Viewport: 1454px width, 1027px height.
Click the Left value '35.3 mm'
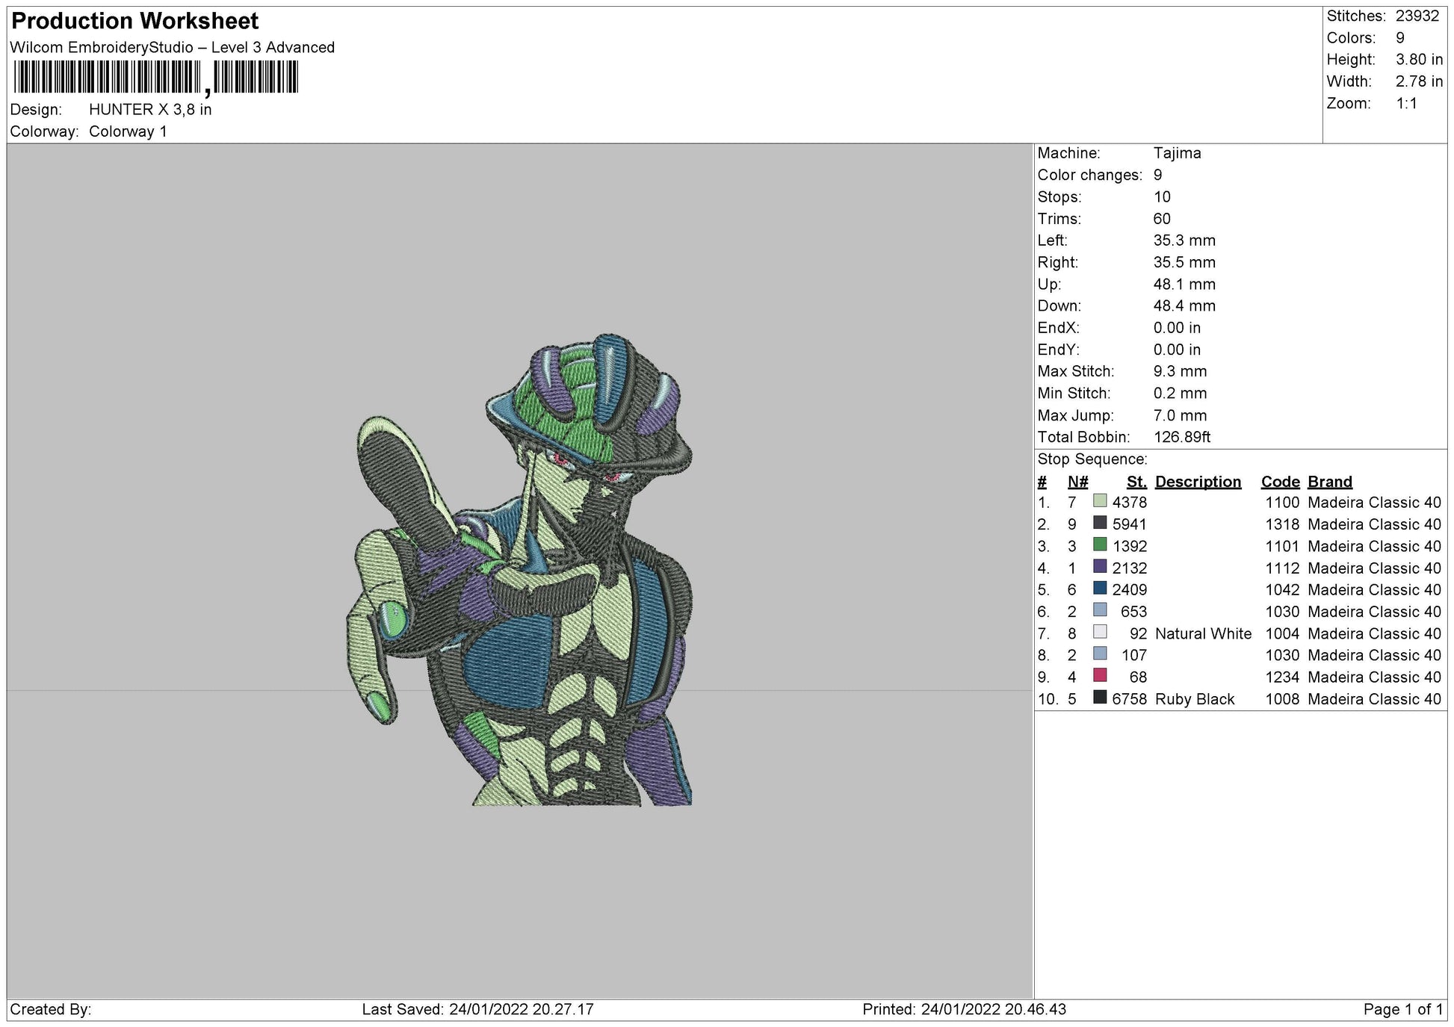[1184, 241]
